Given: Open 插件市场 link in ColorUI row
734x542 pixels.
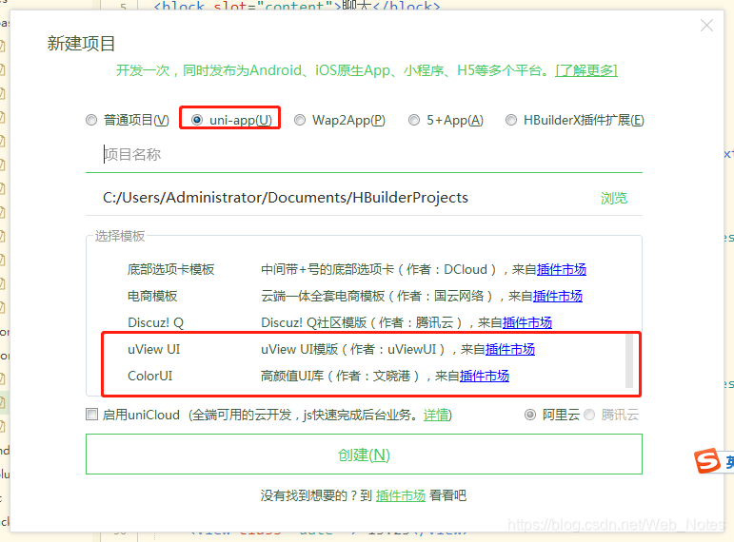Looking at the screenshot, I should (x=484, y=376).
